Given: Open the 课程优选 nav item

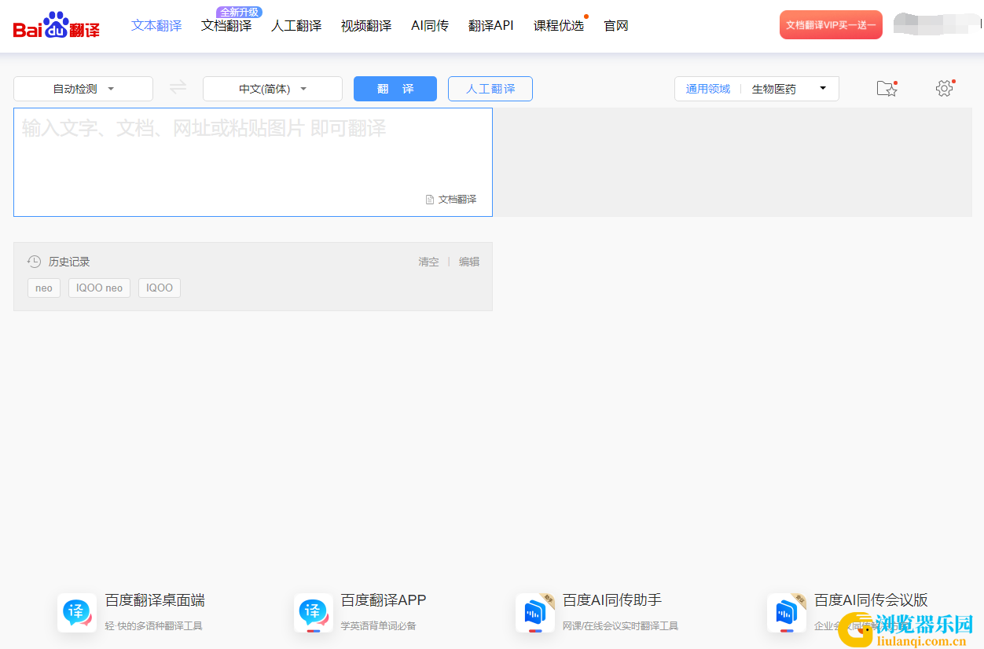Looking at the screenshot, I should (x=559, y=26).
